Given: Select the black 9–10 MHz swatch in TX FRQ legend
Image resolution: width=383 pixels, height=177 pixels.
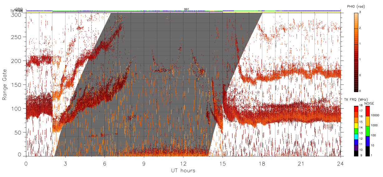Looking at the screenshot, I should [356, 154].
